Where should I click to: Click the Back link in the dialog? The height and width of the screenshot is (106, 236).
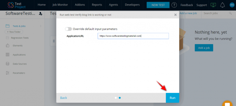point(63,98)
